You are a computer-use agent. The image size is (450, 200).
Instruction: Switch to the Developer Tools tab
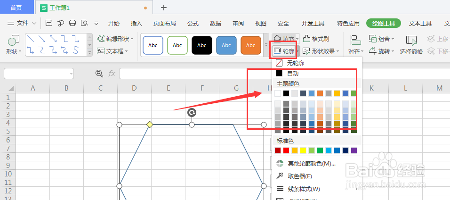(x=313, y=23)
